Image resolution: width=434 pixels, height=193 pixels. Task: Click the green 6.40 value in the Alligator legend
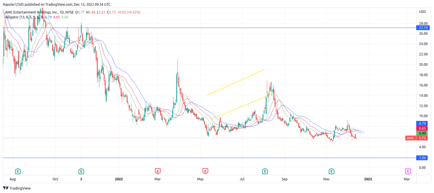point(65,17)
